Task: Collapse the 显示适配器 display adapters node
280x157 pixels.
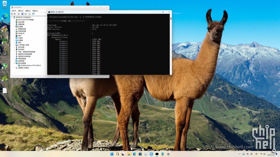Action: point(14,63)
